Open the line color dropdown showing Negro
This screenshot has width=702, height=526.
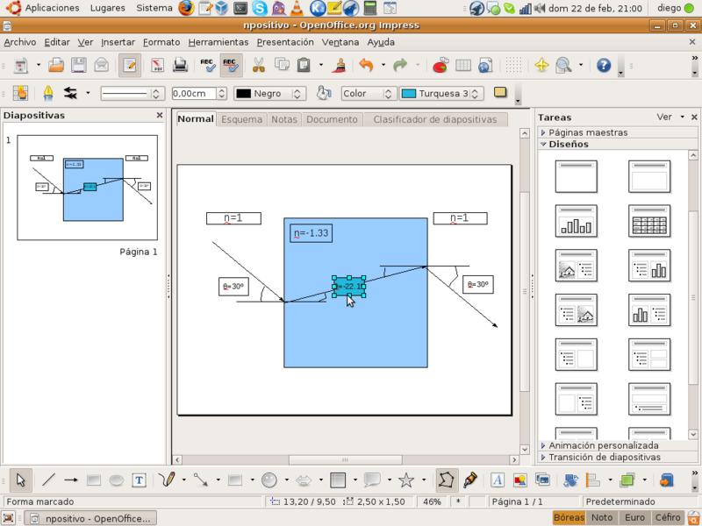(271, 93)
